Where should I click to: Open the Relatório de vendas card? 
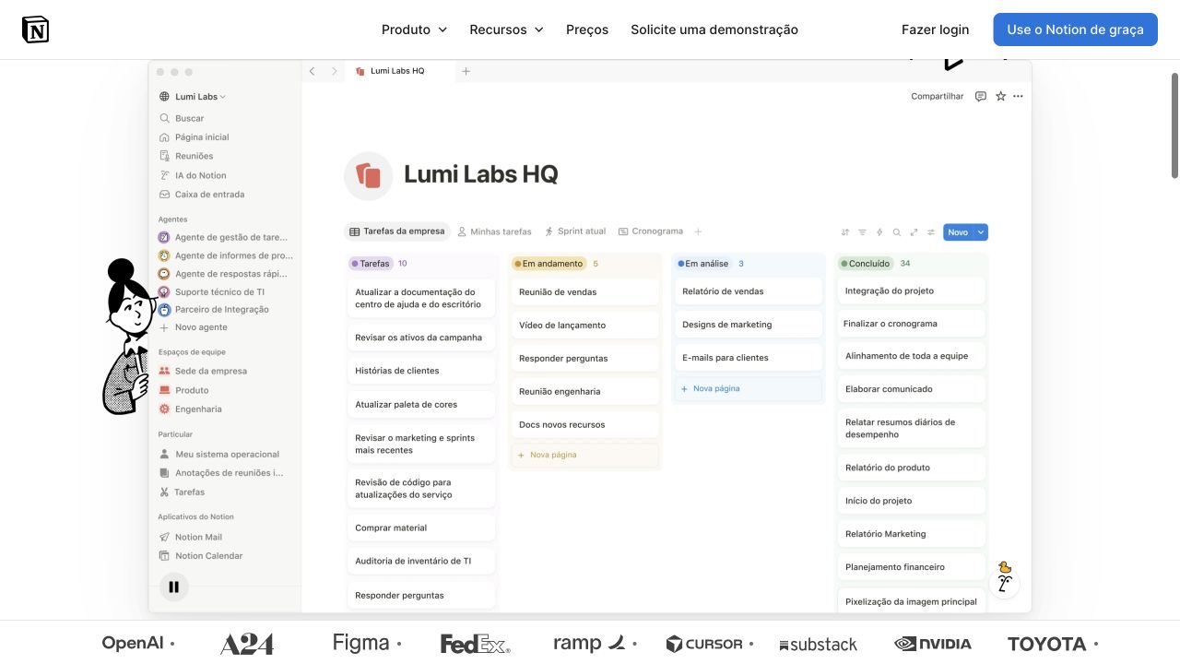coord(748,291)
